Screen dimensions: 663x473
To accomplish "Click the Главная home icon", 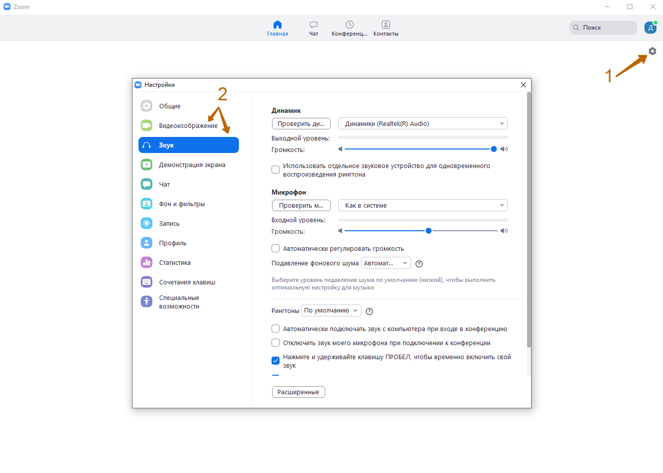I will coord(278,25).
